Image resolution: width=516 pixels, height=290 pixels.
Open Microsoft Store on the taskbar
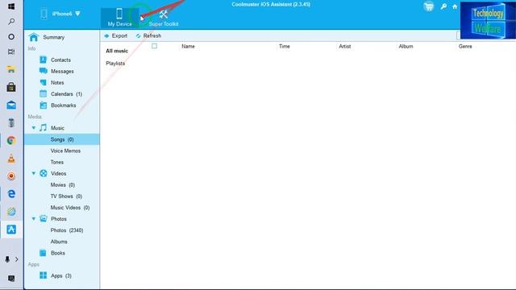click(11, 87)
